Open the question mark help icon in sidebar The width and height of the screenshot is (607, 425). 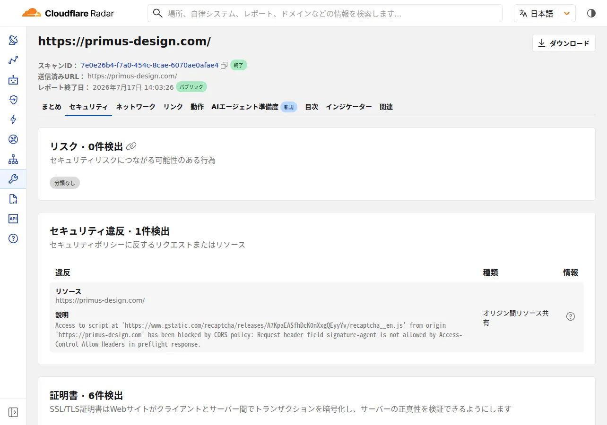tap(13, 238)
